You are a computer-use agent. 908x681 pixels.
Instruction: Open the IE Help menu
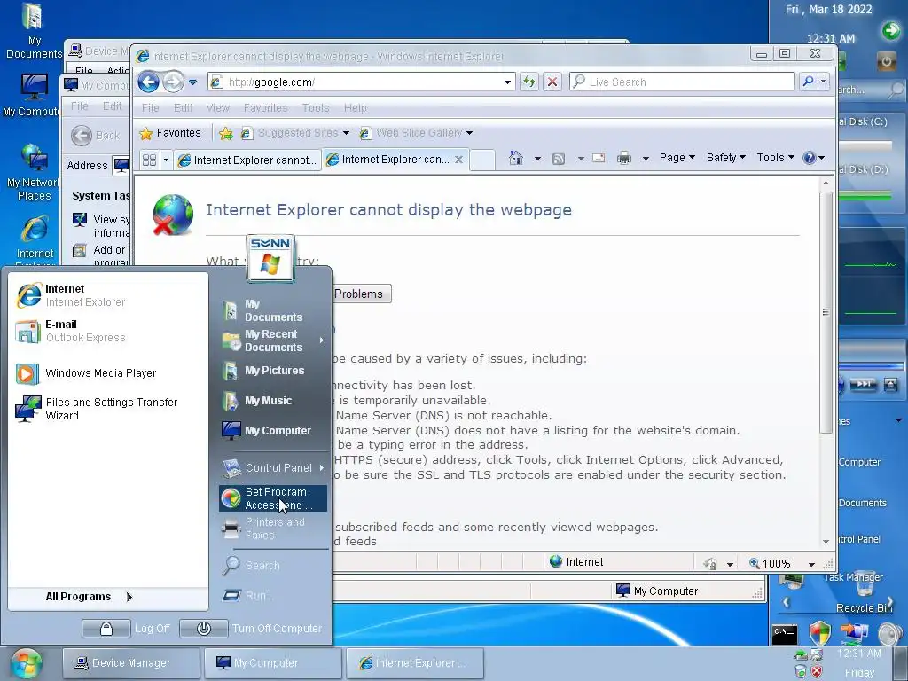point(355,108)
